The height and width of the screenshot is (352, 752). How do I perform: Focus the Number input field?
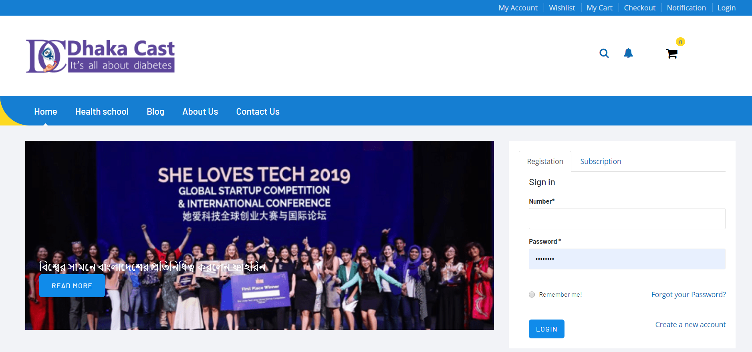[x=627, y=219]
